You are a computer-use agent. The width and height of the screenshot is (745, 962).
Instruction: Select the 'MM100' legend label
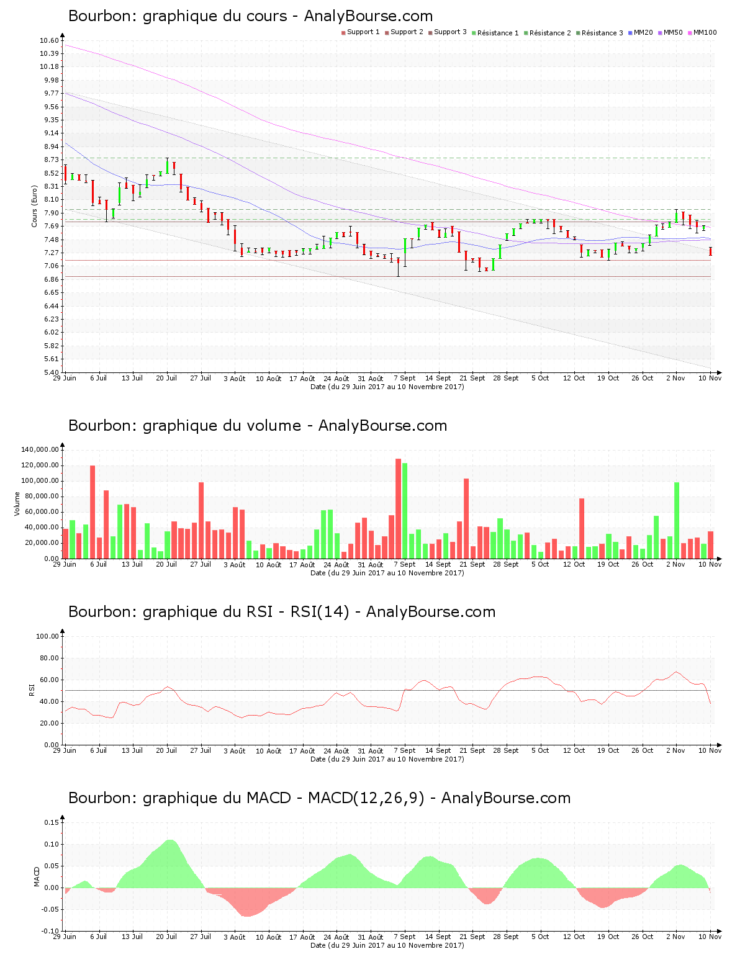705,32
